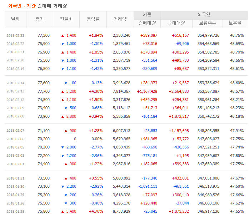249x217 pixels.
Task: Click the 보유주수 column header
Action: click(207, 23)
